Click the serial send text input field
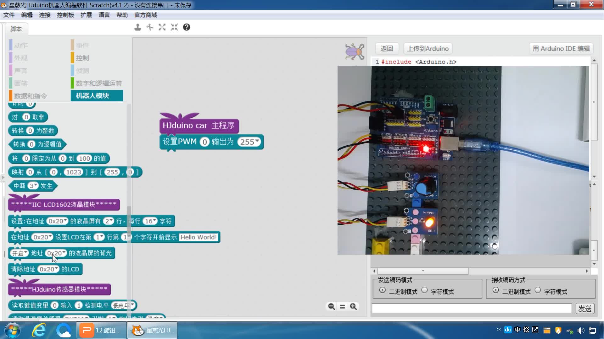 tap(472, 309)
